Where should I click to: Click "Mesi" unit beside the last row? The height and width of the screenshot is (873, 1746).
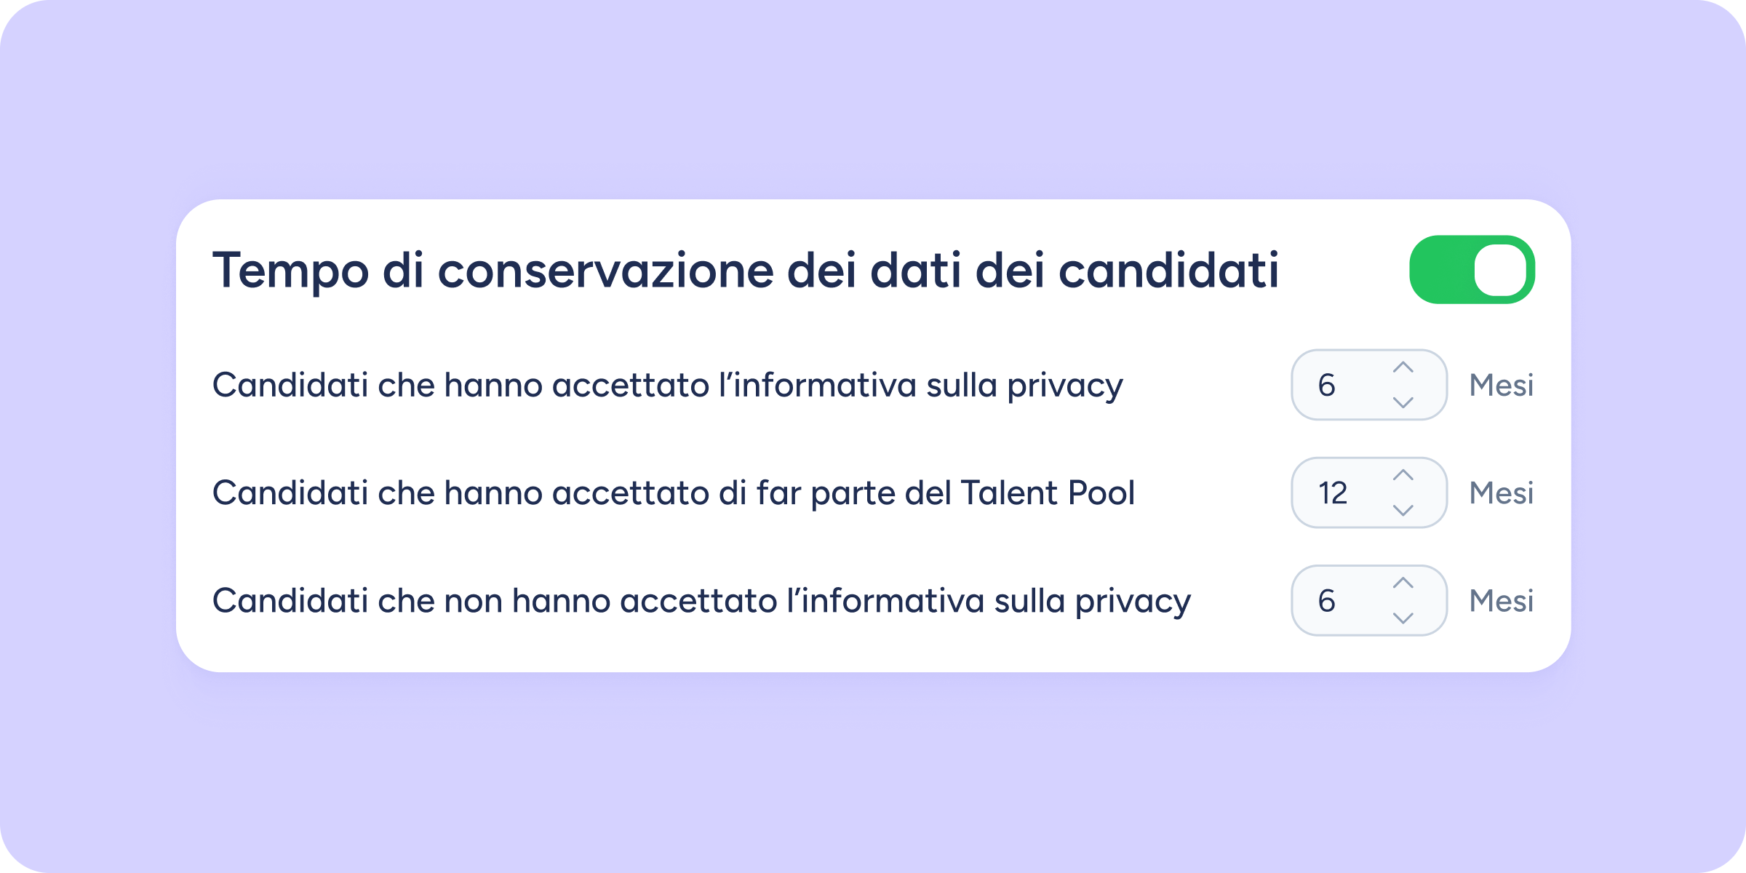click(x=1501, y=600)
